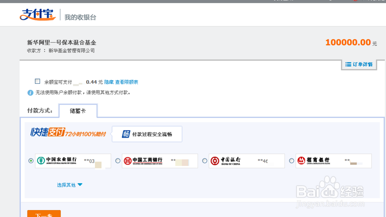Click the 隐藏 link
Image resolution: width=386 pixels, height=217 pixels.
pos(109,82)
